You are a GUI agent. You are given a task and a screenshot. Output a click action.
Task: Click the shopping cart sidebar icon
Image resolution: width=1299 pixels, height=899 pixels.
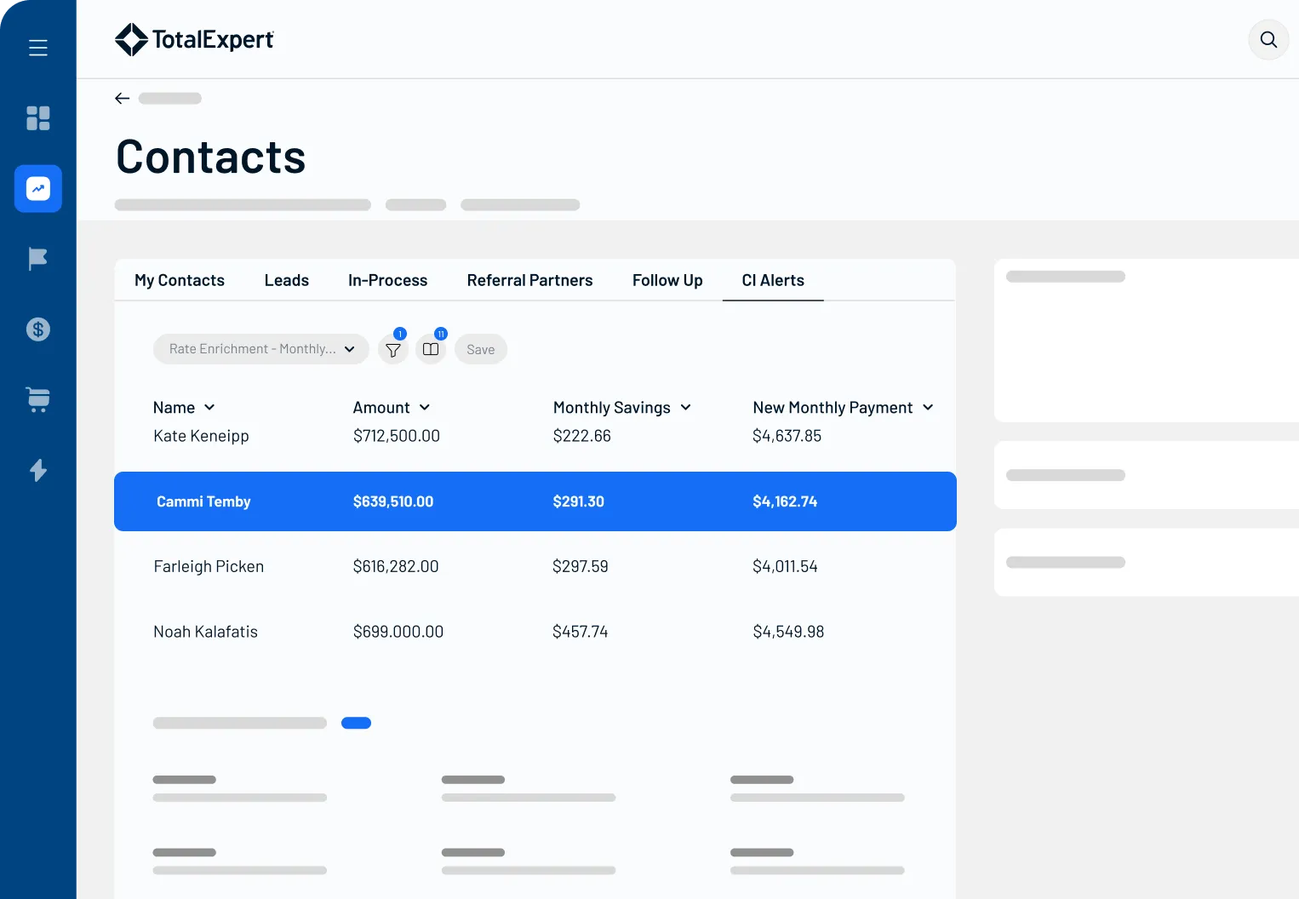click(37, 400)
